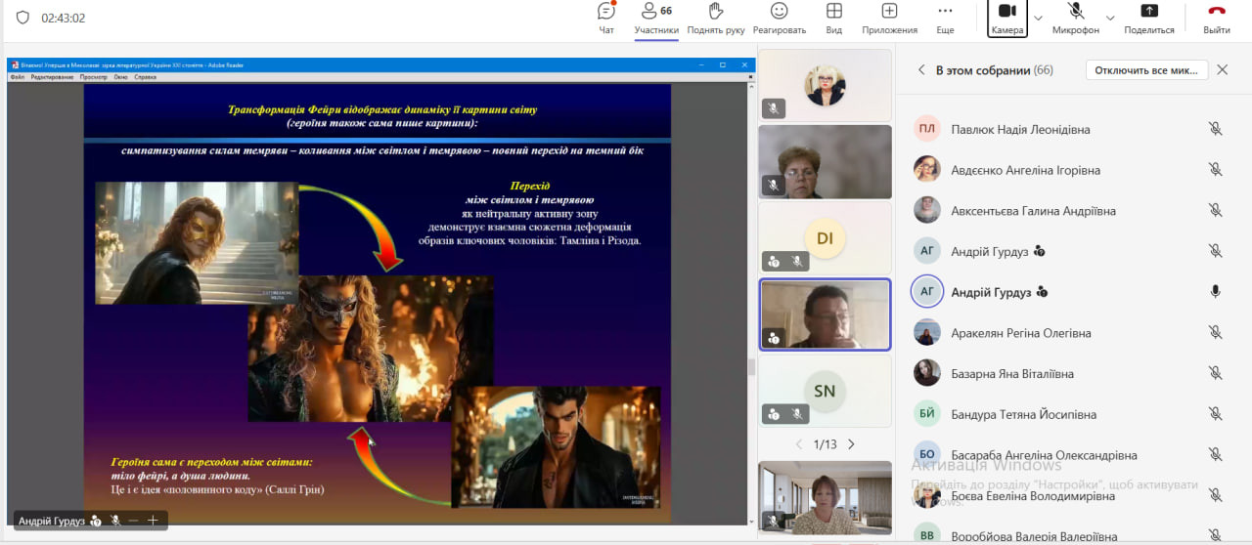
Task: Toggle the Камера on or off
Action: (x=1006, y=12)
